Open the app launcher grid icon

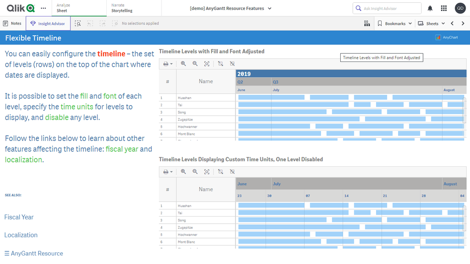(444, 8)
